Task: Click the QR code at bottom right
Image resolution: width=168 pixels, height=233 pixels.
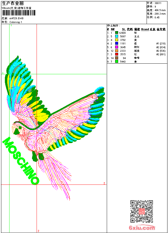Action: coord(142,211)
